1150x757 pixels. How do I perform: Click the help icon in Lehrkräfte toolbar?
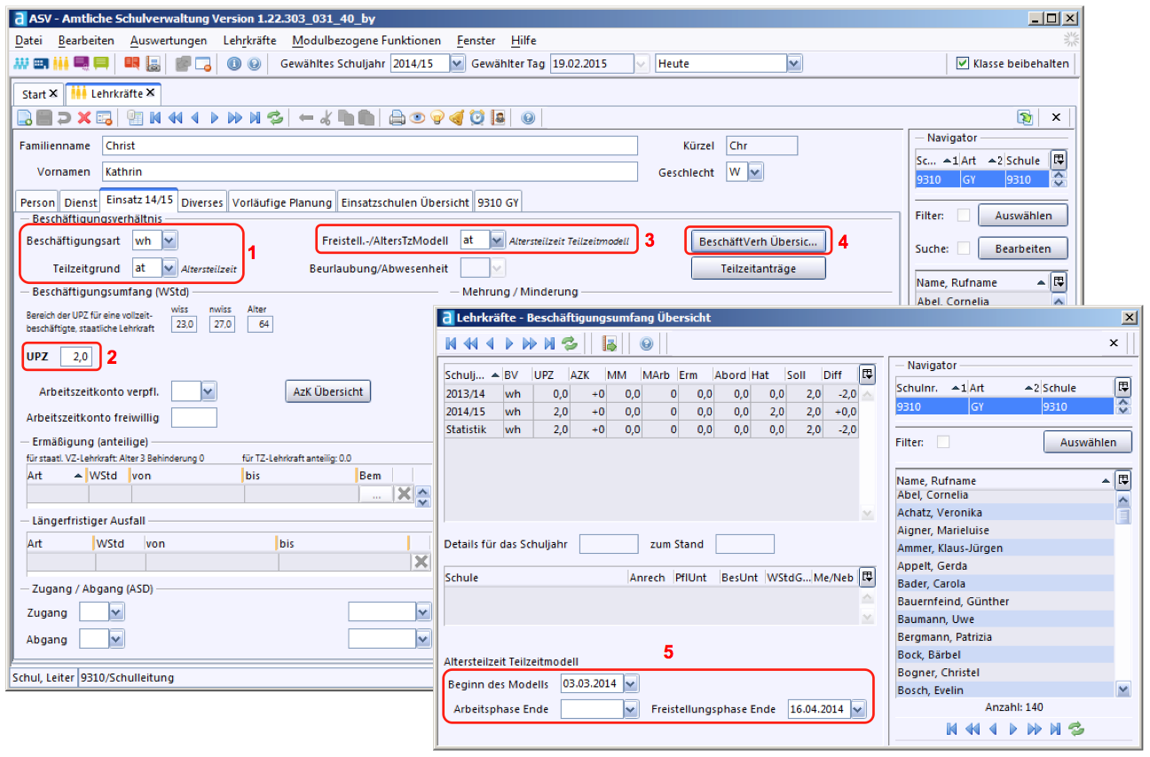(529, 118)
